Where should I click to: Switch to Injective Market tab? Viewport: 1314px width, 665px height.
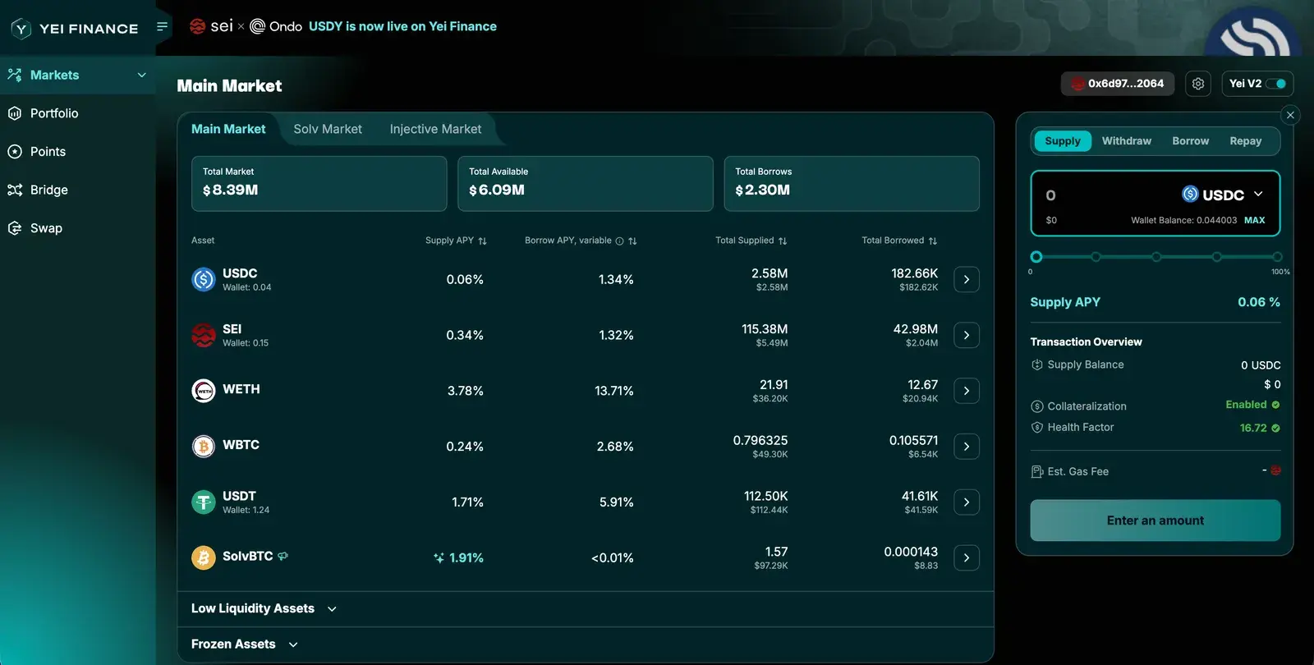pyautogui.click(x=435, y=129)
